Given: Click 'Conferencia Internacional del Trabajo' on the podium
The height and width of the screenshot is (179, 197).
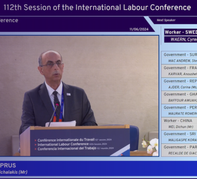Looking at the screenshot, I should pos(67,149).
